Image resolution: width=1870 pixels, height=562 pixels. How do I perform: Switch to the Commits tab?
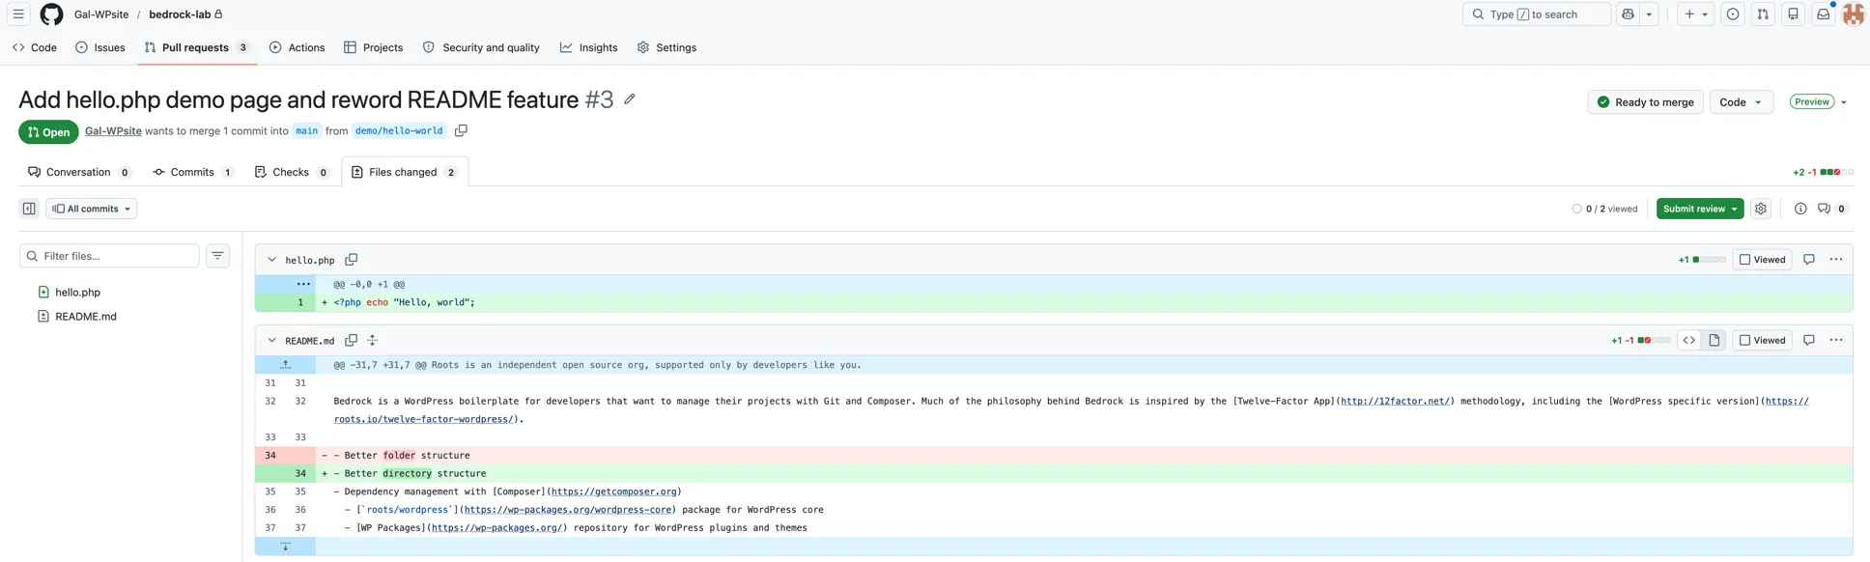pos(192,172)
